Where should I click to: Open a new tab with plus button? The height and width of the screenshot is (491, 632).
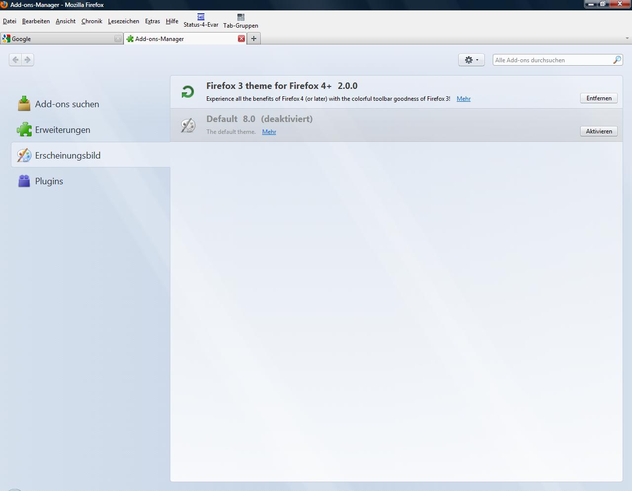(x=254, y=39)
